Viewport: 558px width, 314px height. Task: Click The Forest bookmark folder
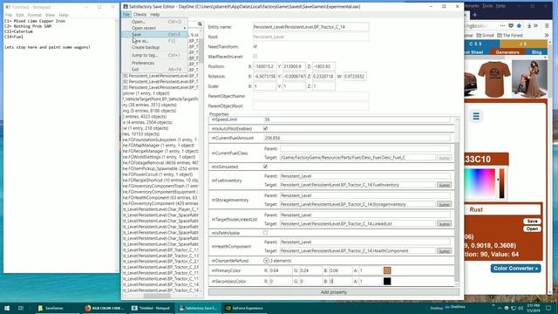[x=510, y=35]
